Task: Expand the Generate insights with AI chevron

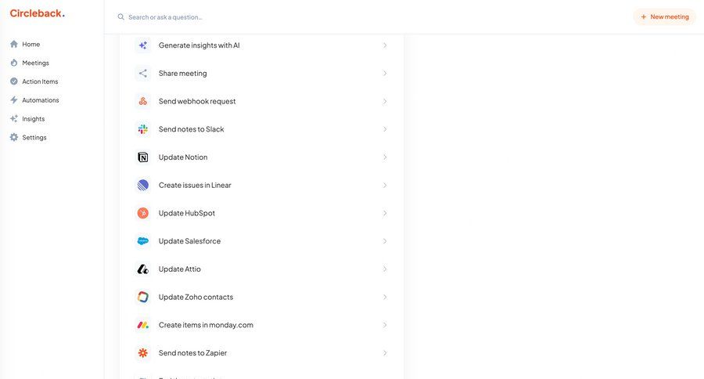Action: pos(385,45)
